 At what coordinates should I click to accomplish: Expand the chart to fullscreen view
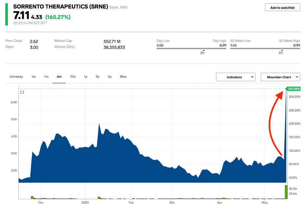[22, 92]
